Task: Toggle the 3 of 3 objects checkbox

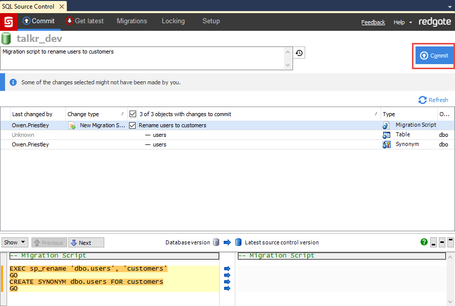Action: point(132,114)
